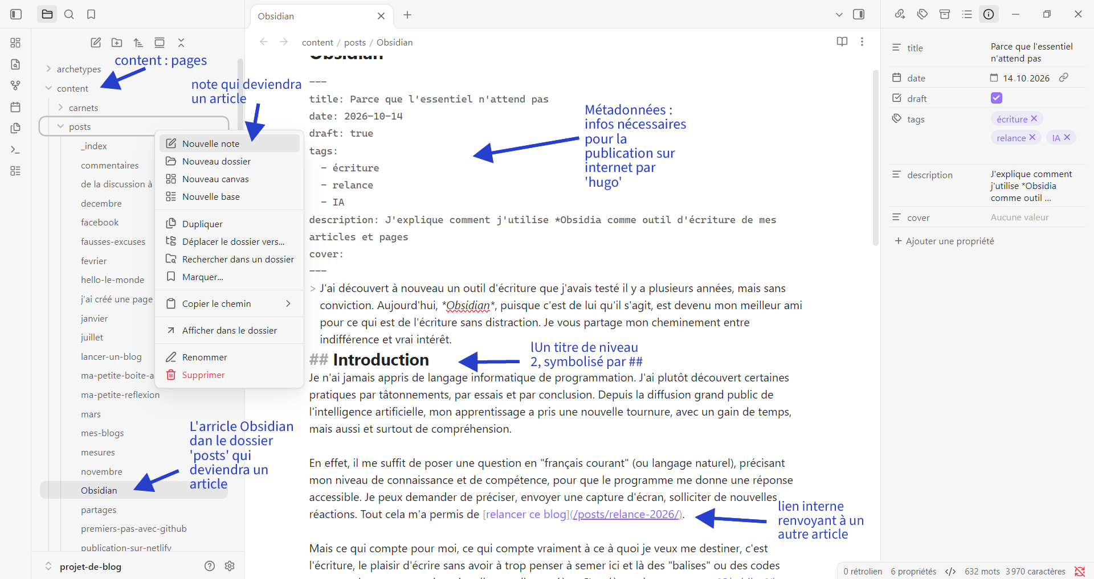Collapse the posts folder
The width and height of the screenshot is (1094, 579).
coord(60,126)
